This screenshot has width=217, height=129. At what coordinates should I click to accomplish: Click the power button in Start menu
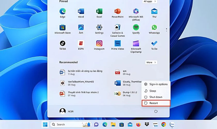pos(156,111)
